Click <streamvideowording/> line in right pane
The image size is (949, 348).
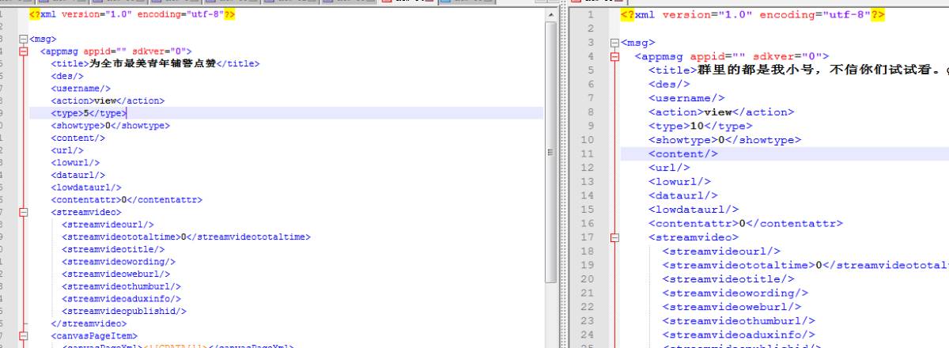[735, 293]
